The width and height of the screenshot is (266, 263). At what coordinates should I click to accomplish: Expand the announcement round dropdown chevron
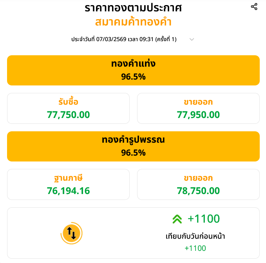[x=192, y=39]
